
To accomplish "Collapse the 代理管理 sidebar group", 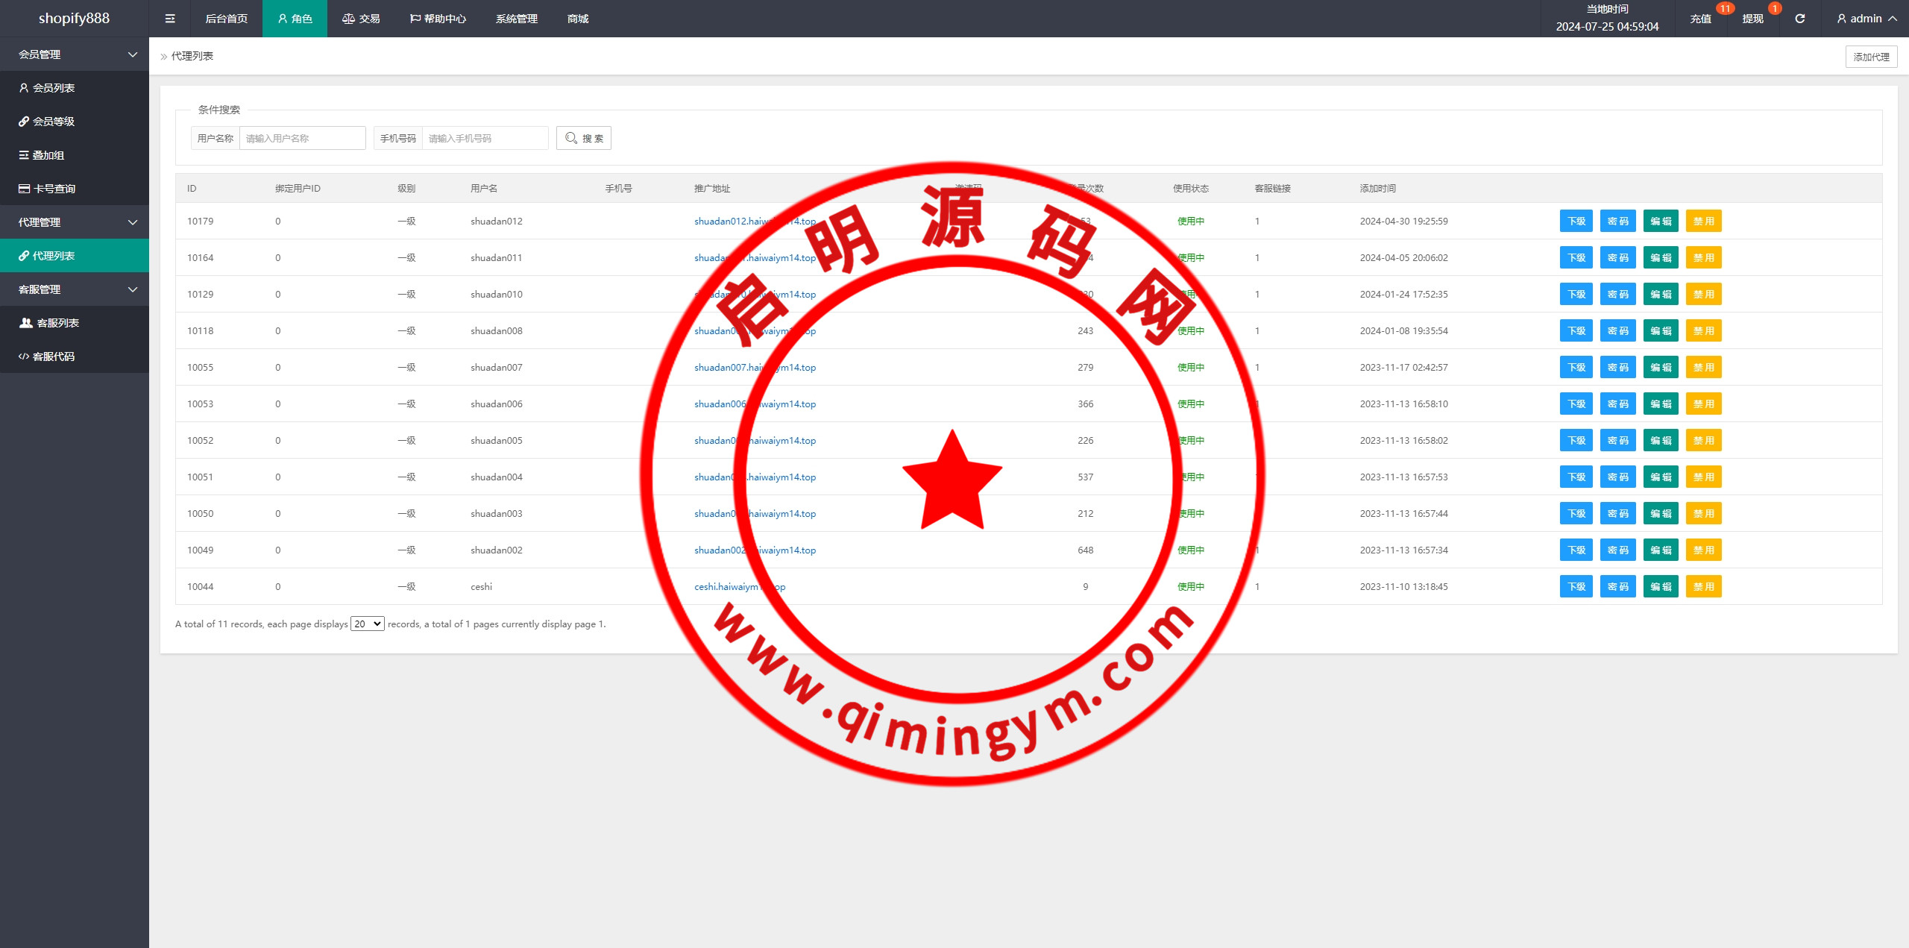I will coord(75,222).
